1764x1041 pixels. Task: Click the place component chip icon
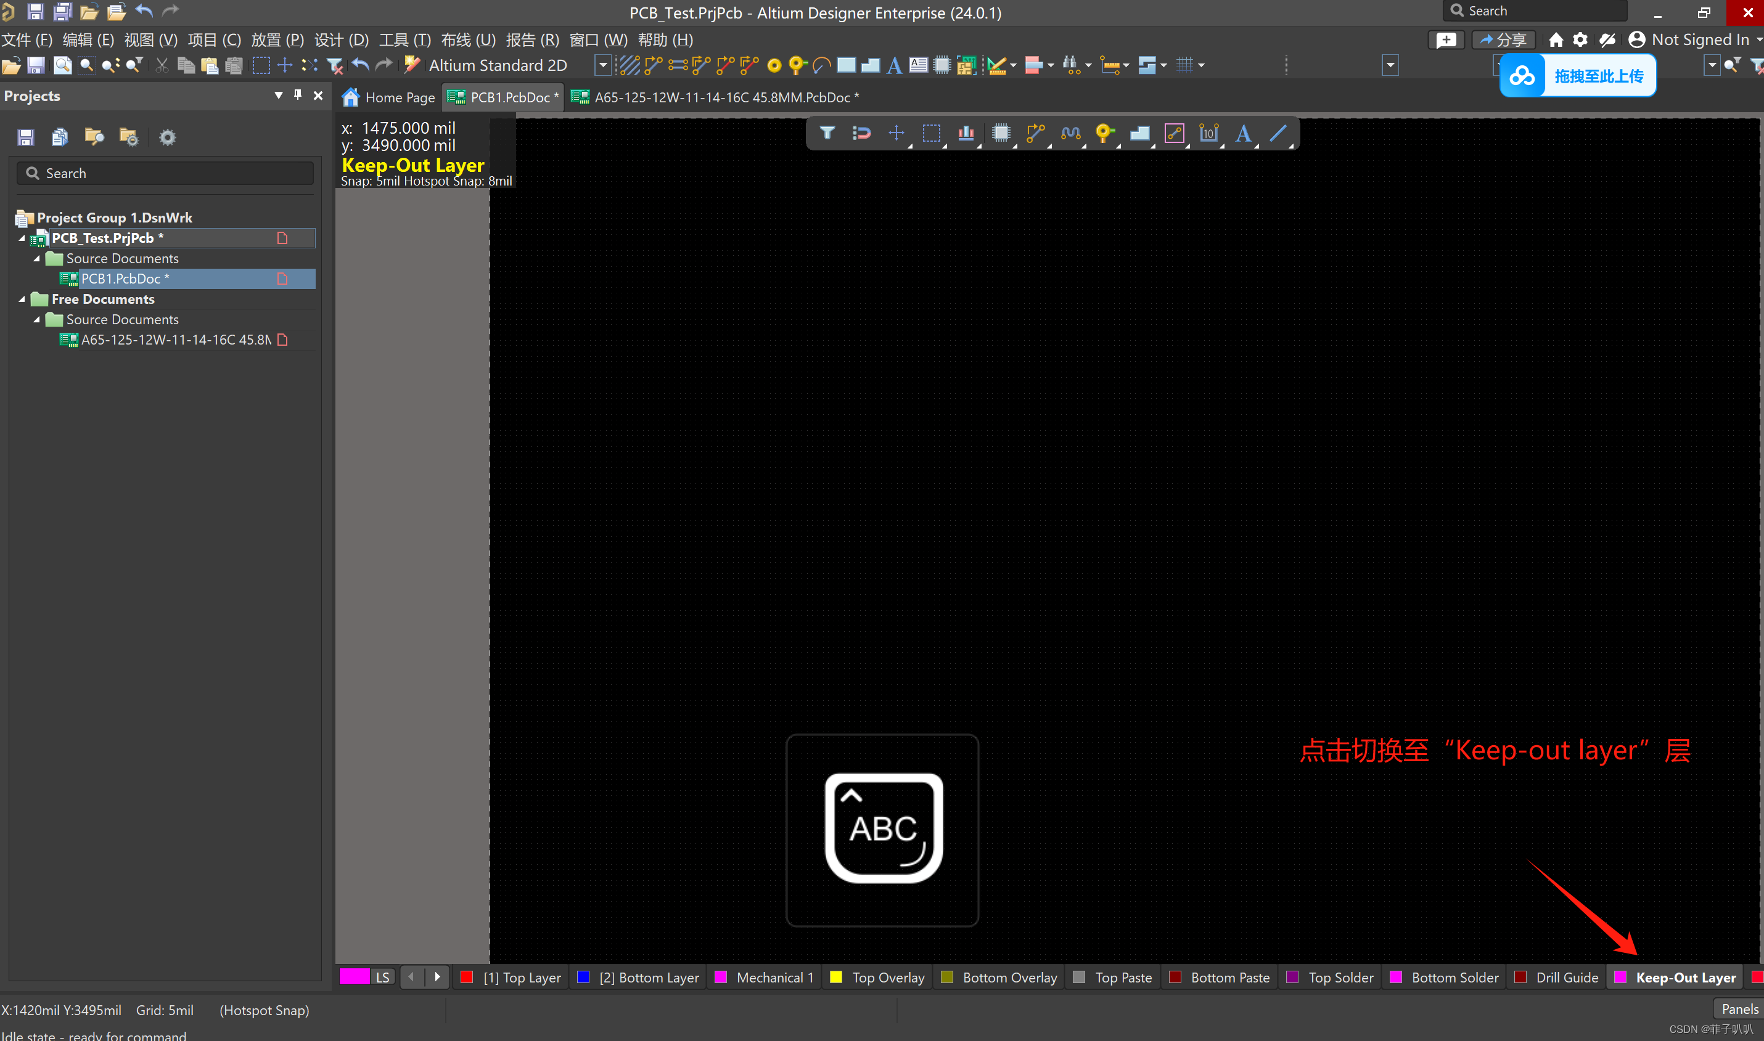[x=1001, y=133]
